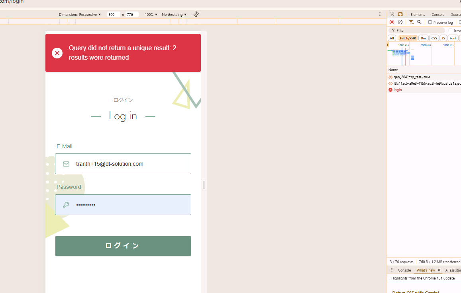Click the rotate screen orientation icon
The width and height of the screenshot is (461, 293).
[x=196, y=14]
